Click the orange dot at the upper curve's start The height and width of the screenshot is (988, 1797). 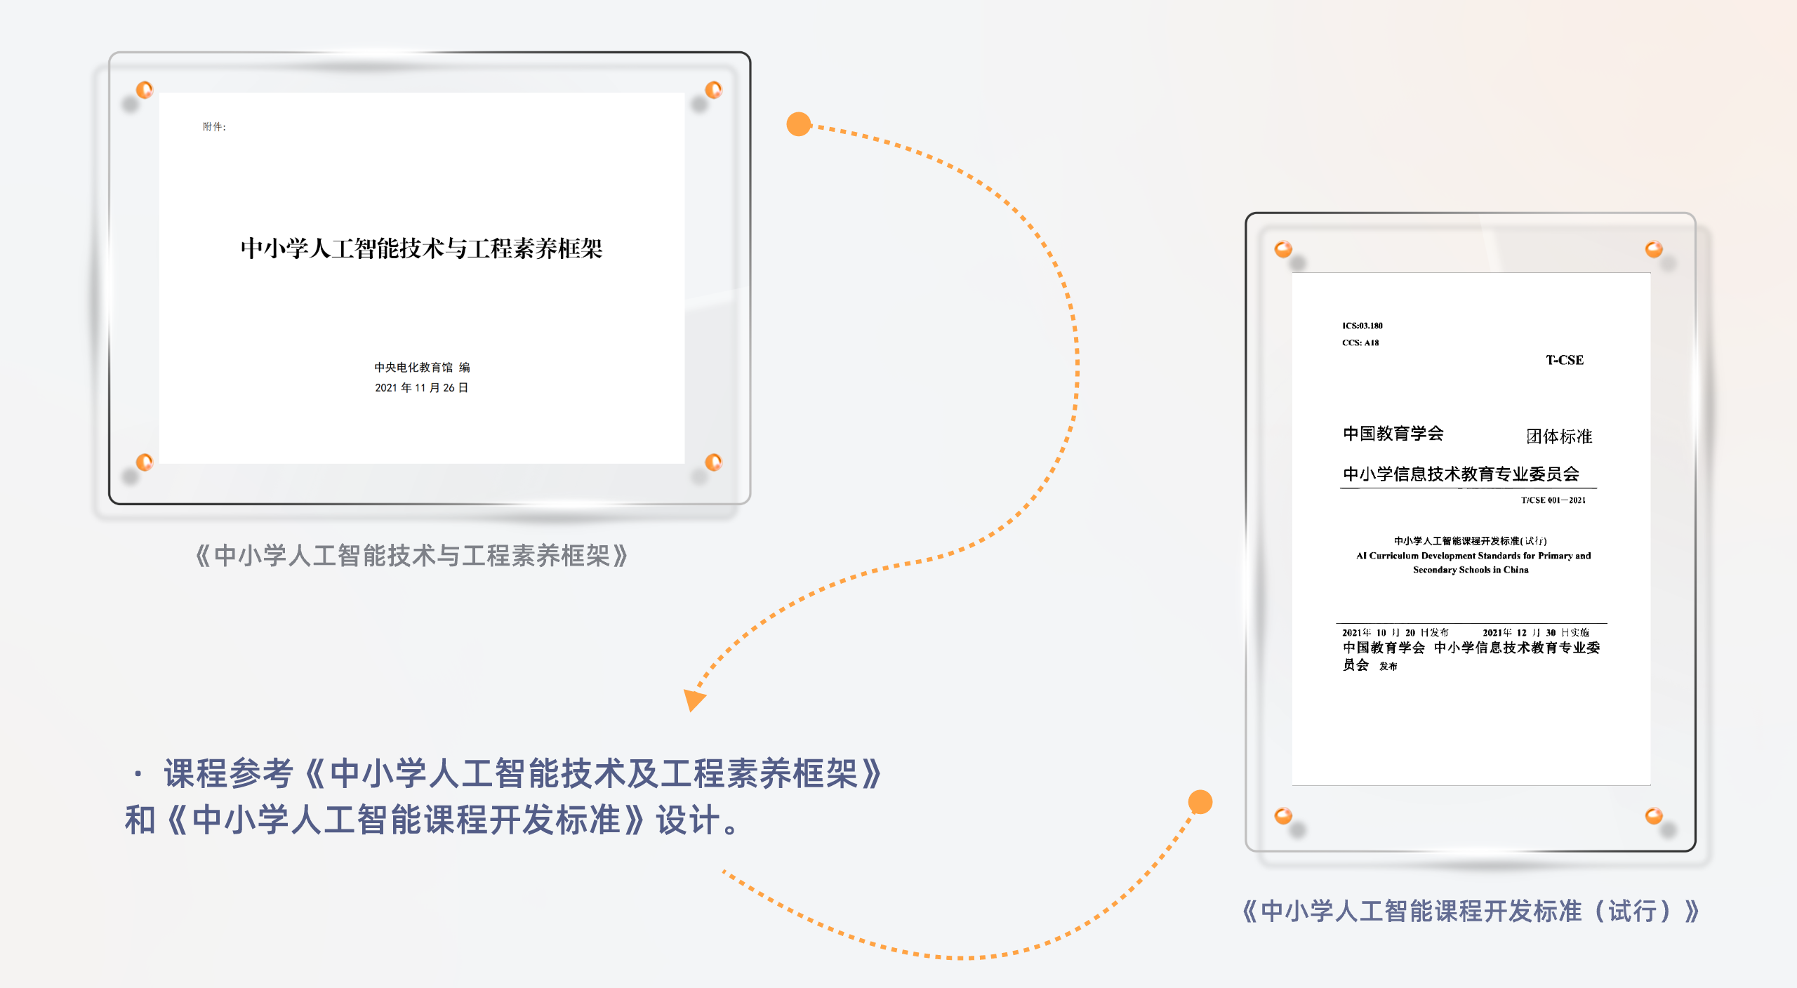point(799,124)
